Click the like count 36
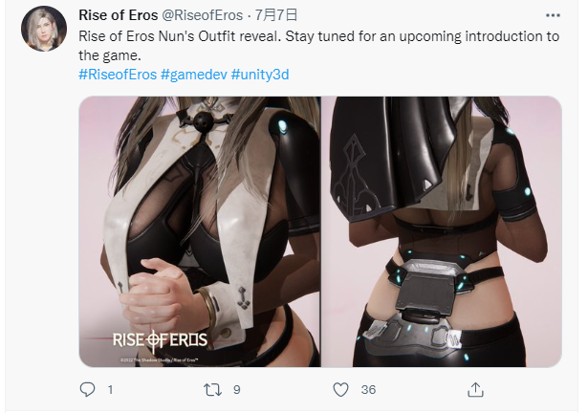Viewport: 588px width, 413px height. coord(368,390)
